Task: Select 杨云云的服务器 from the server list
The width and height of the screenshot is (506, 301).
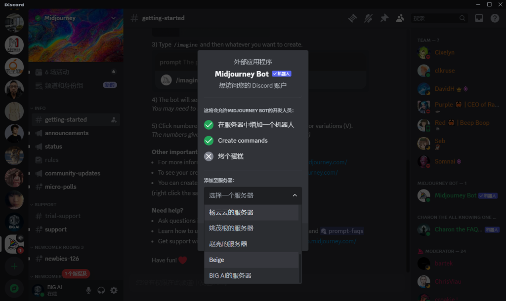Action: pos(252,212)
